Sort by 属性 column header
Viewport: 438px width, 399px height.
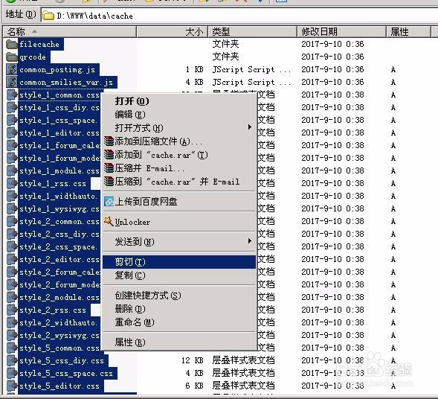(x=409, y=31)
